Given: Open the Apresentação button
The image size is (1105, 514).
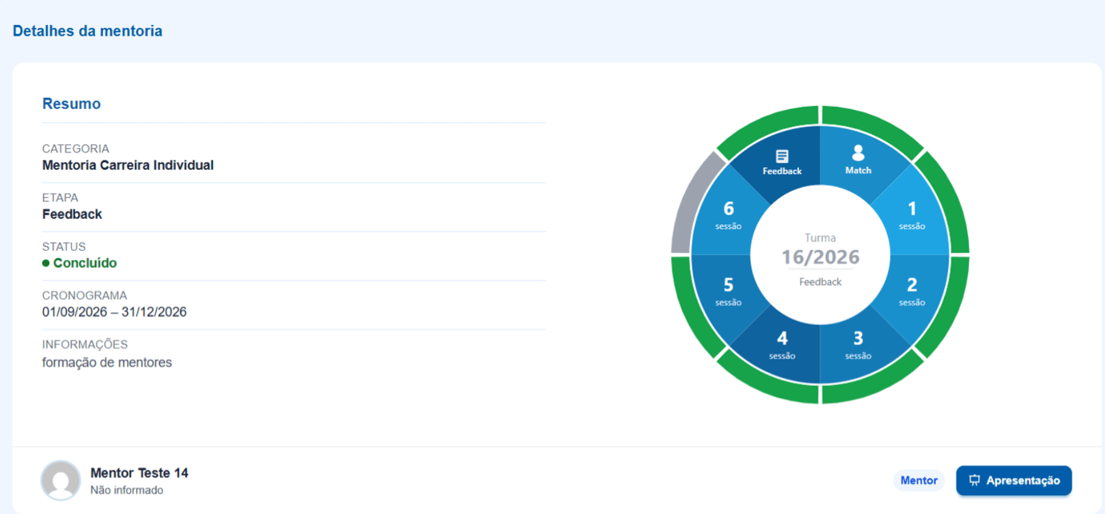Looking at the screenshot, I should 1014,480.
